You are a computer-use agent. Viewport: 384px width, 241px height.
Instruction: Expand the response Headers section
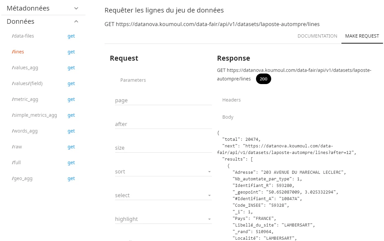click(x=232, y=100)
